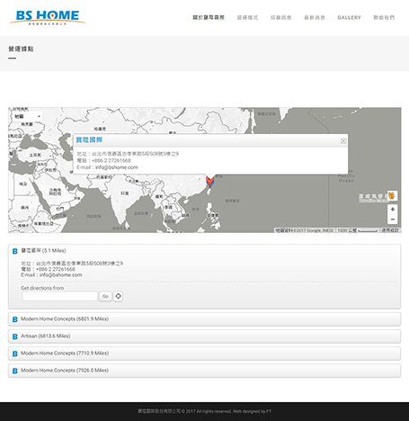
Task: Focus the Get directions from input field
Action: (x=60, y=296)
